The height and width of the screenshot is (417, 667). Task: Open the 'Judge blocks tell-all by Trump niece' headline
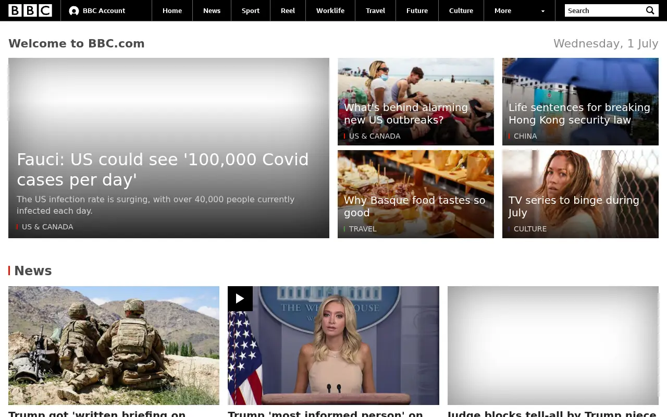coord(552,414)
